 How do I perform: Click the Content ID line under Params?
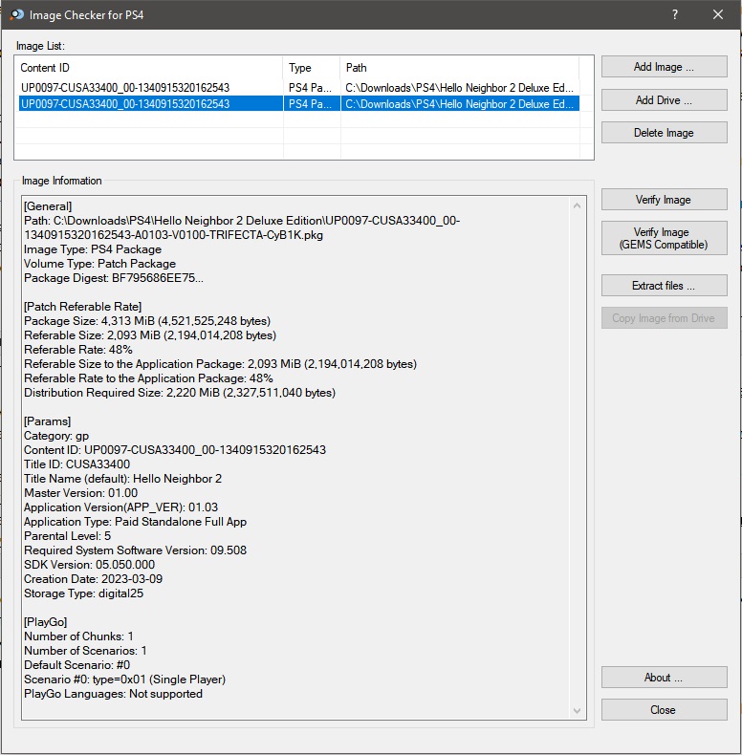pos(175,450)
